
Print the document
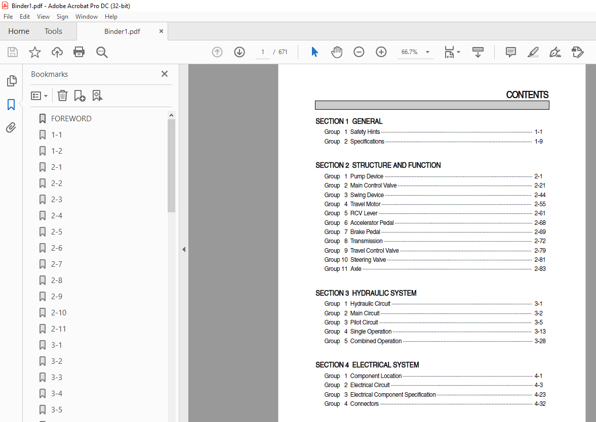click(79, 52)
